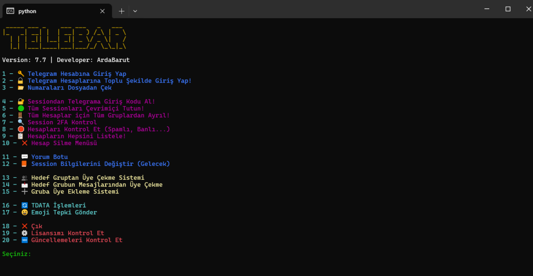The width and height of the screenshot is (533, 276).
Task: Click the plus icon for Gruba Üye Ekleme Sistemi
Action: pyautogui.click(x=24, y=192)
